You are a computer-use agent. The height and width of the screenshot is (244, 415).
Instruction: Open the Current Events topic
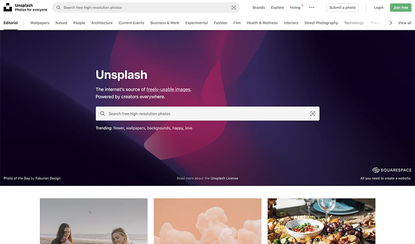click(132, 23)
